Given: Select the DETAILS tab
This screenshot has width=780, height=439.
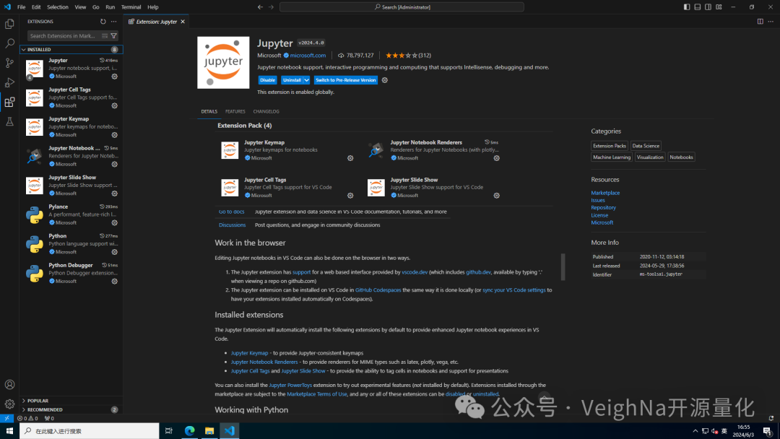Looking at the screenshot, I should (x=209, y=111).
